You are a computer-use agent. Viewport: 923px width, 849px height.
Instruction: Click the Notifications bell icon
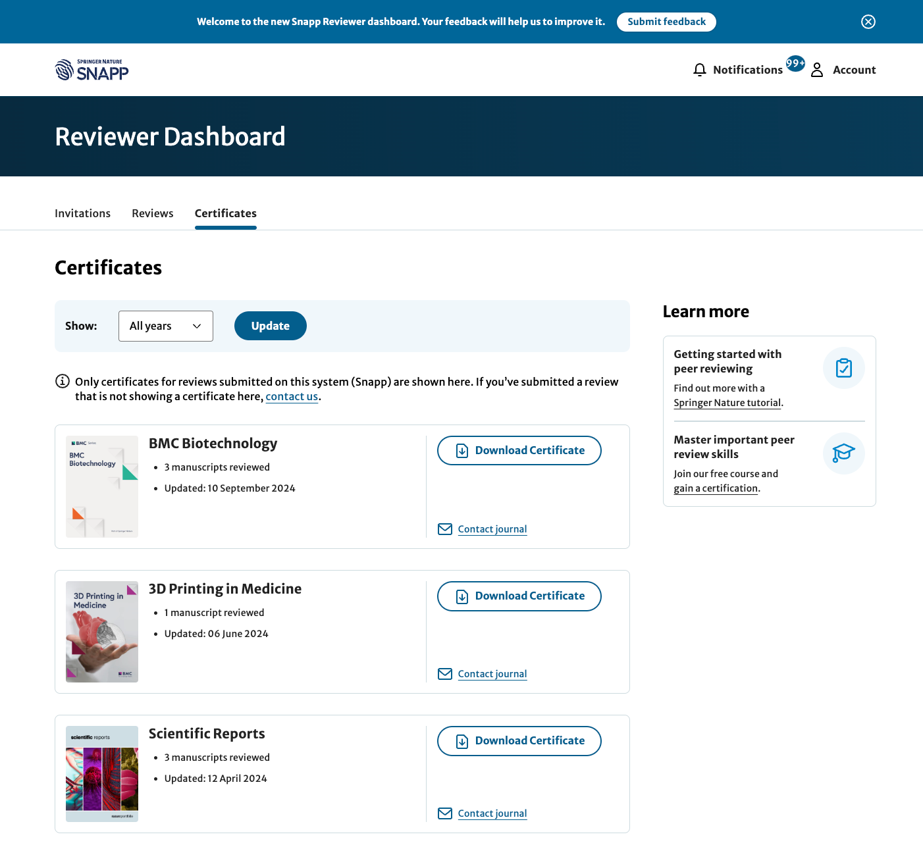(x=700, y=70)
